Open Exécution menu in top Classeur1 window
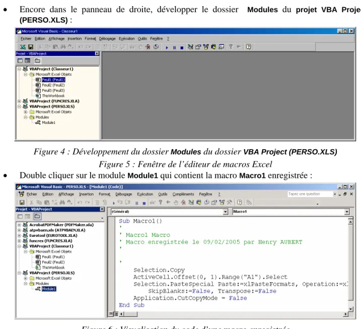 click(126, 38)
